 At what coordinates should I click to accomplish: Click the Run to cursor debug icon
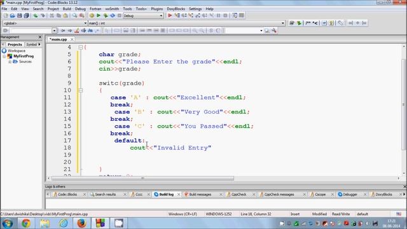[177, 15]
